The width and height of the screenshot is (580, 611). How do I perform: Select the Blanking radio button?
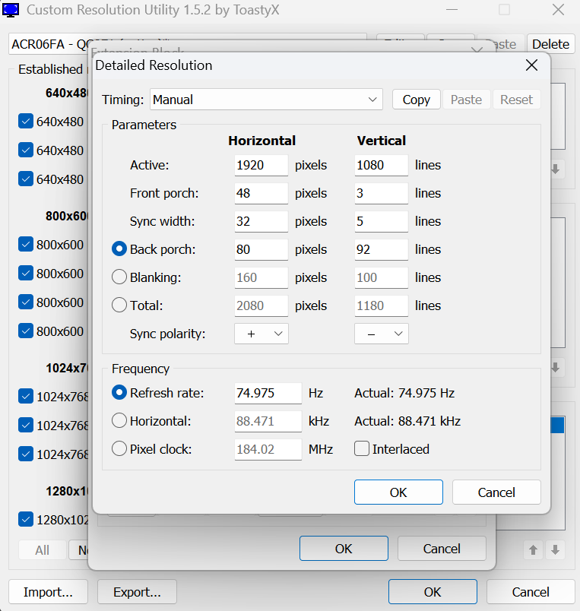tap(119, 277)
